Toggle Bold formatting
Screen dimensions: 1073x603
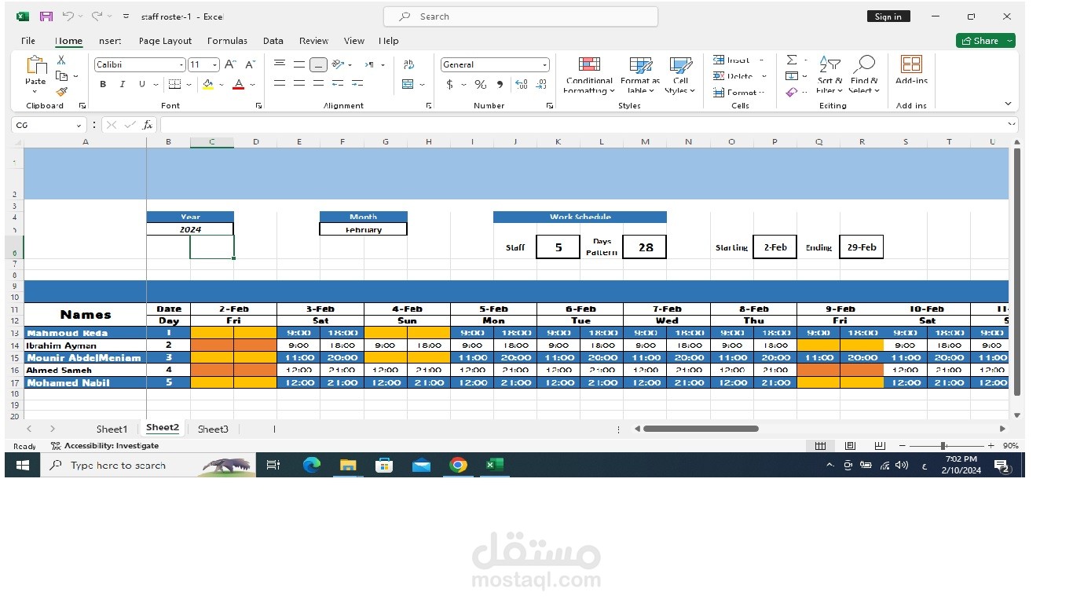click(x=103, y=84)
